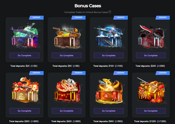Click Go Complete for the $200 deposit case
The width and height of the screenshot is (175, 124).
click(x=151, y=55)
